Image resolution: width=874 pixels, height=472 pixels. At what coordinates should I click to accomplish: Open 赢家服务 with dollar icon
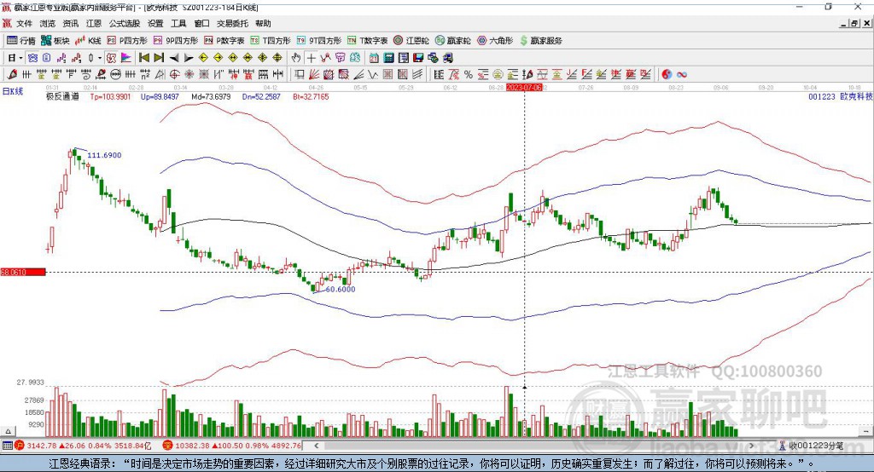click(x=541, y=41)
